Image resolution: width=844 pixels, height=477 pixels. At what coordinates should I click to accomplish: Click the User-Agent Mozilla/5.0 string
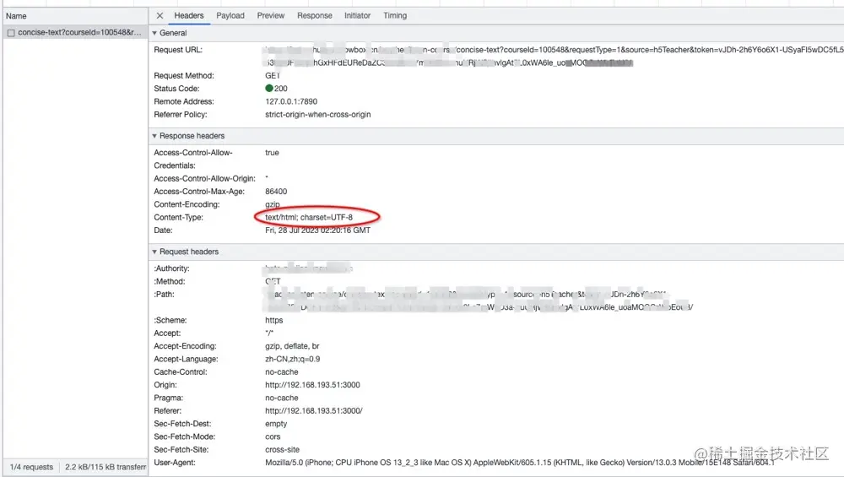pyautogui.click(x=519, y=463)
